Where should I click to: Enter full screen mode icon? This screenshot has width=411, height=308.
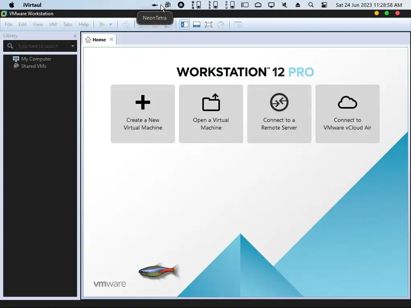coord(209,24)
